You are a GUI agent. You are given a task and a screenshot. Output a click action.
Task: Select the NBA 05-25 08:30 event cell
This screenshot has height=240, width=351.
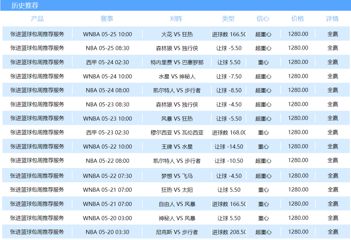108,48
